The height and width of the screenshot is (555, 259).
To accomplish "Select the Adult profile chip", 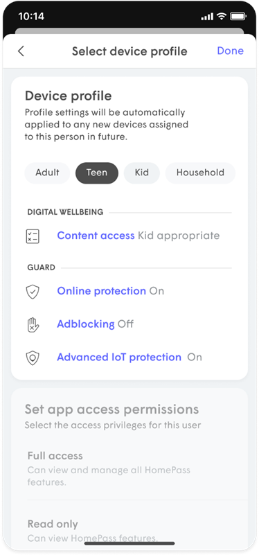I will coord(47,173).
